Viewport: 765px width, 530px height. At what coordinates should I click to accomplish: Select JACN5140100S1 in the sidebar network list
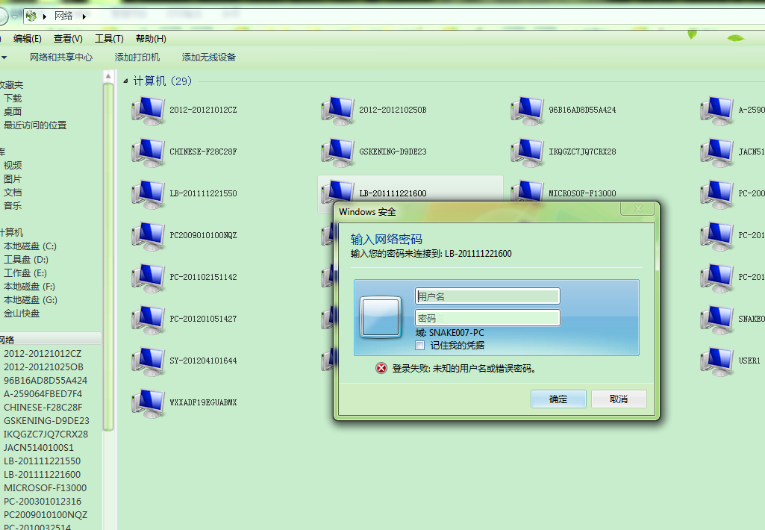pyautogui.click(x=39, y=448)
